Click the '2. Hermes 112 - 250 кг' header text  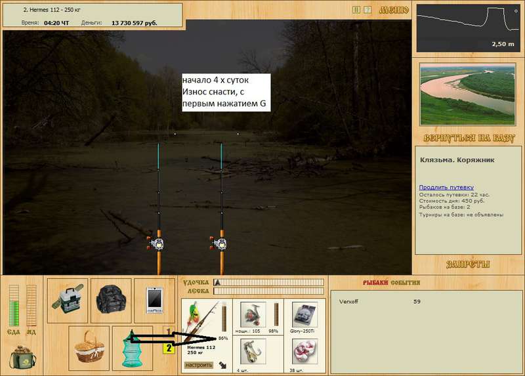tap(52, 10)
